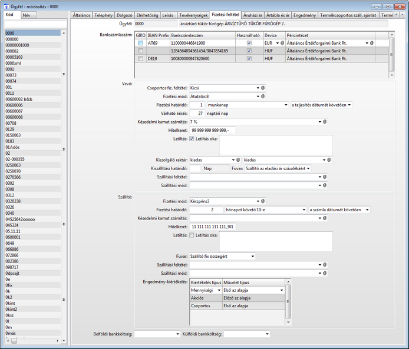Screen dimensions: 409x349
Task: Open Belföldi bankköltség dropdown
Action: tap(177, 334)
